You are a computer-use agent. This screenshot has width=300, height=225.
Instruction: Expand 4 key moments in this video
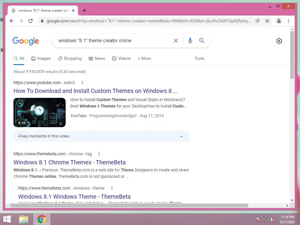pos(101,136)
